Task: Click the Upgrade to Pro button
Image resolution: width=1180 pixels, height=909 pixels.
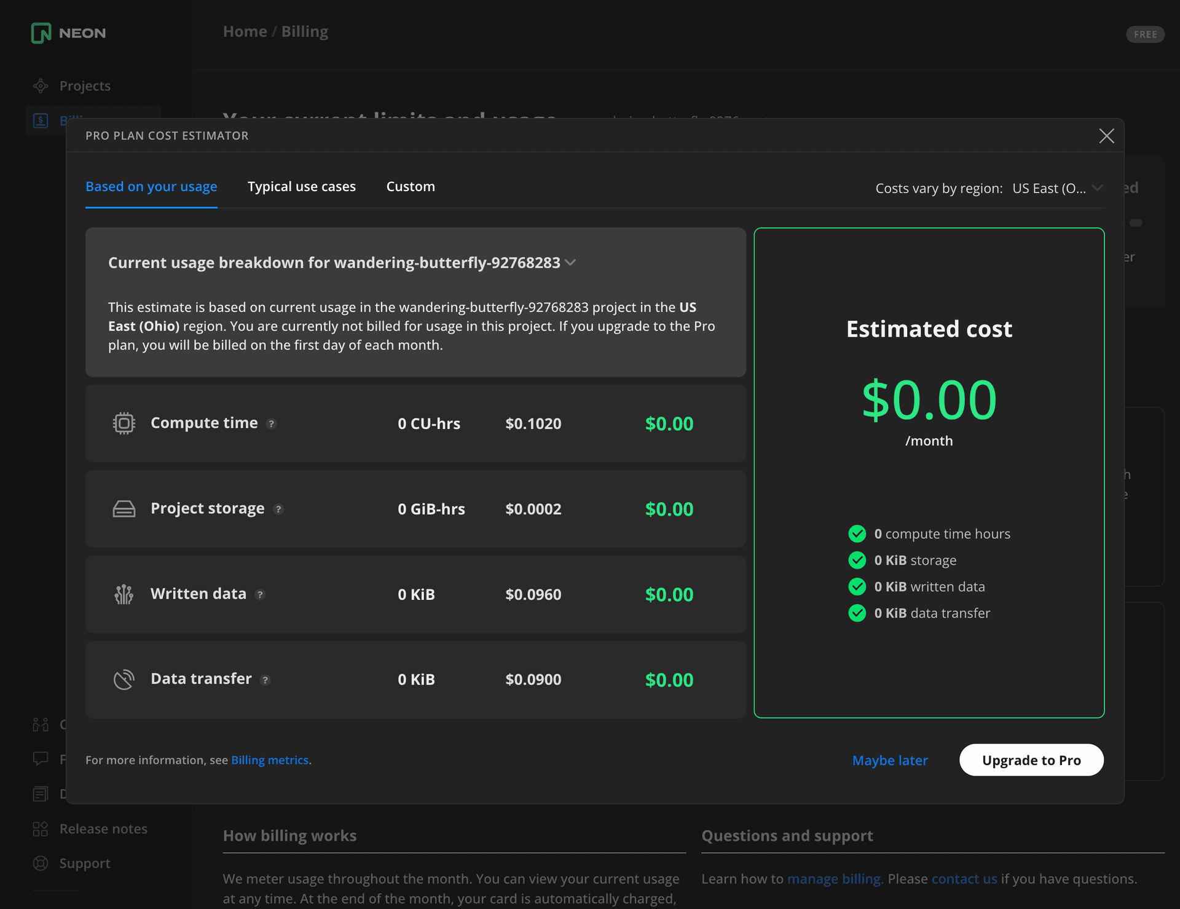Action: tap(1031, 759)
